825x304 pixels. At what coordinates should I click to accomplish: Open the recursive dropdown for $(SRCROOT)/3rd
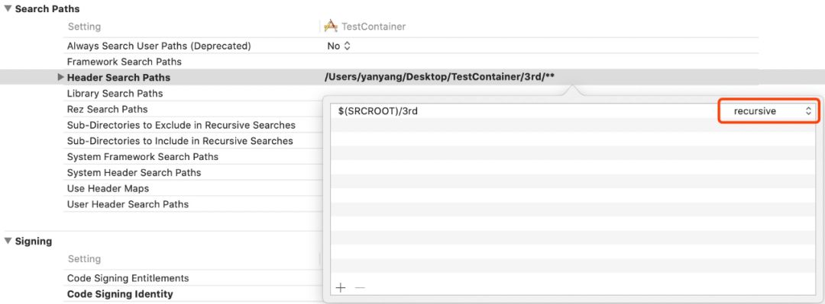tap(768, 110)
